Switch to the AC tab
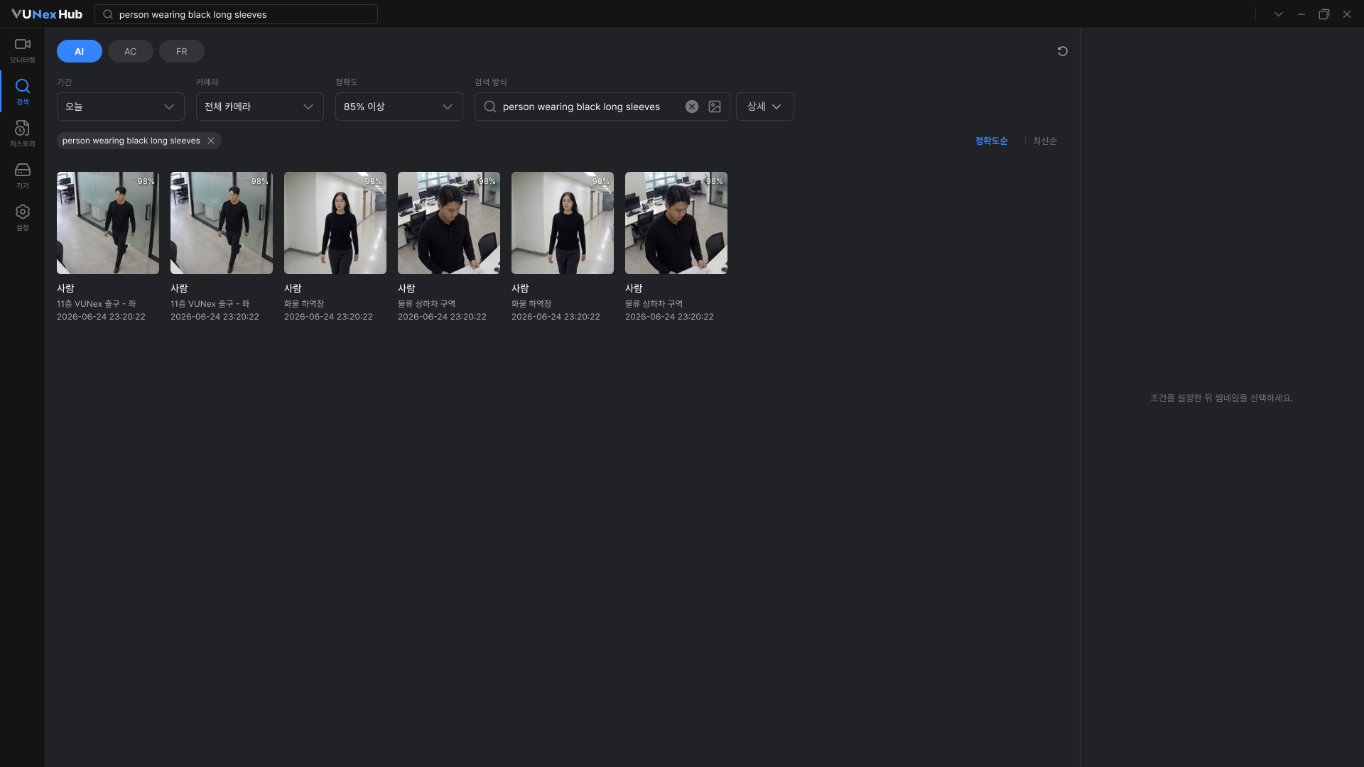The height and width of the screenshot is (767, 1364). 131,51
